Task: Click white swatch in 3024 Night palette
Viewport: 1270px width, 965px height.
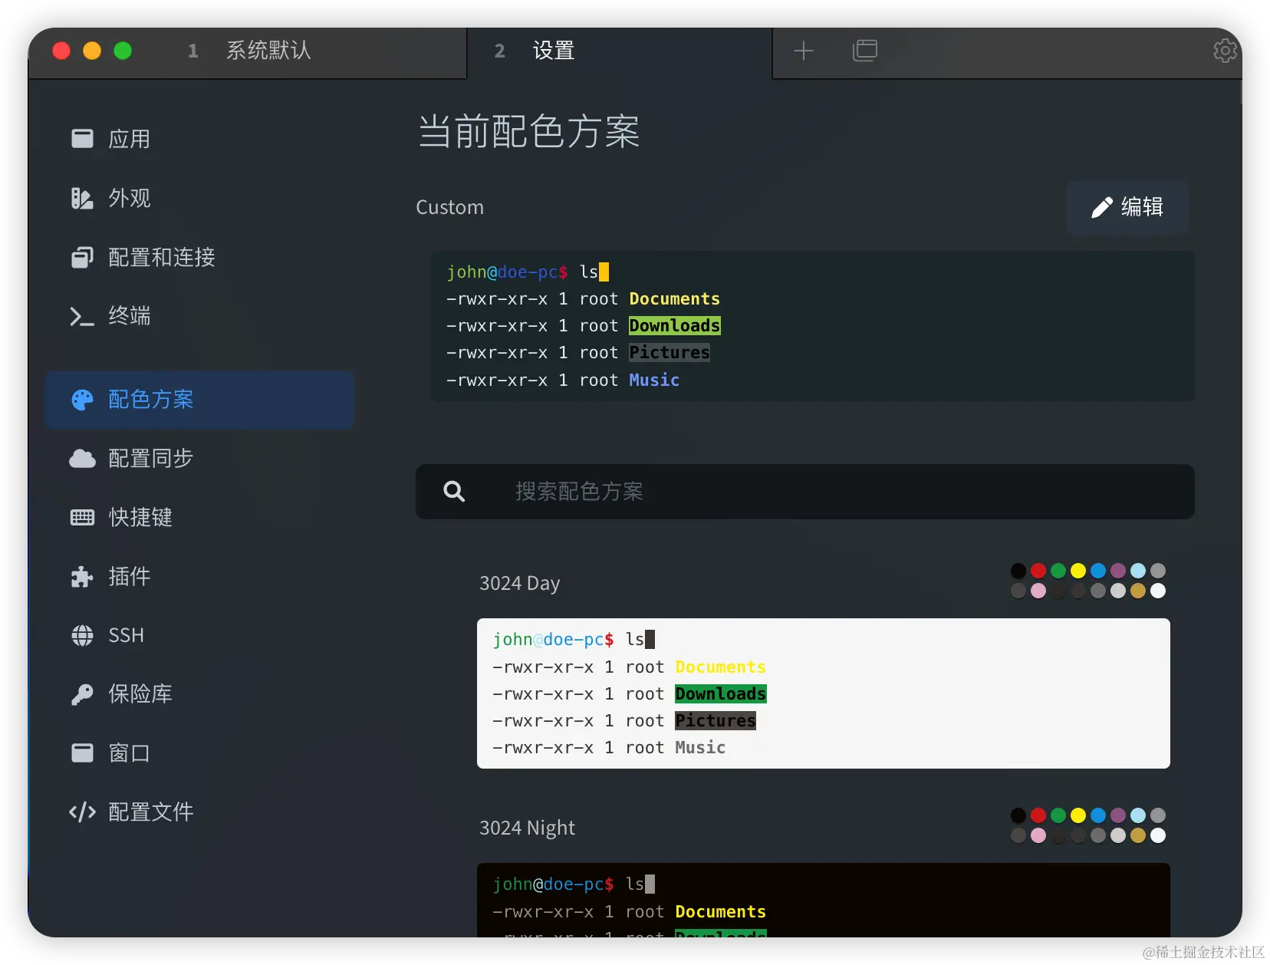Action: tap(1158, 835)
